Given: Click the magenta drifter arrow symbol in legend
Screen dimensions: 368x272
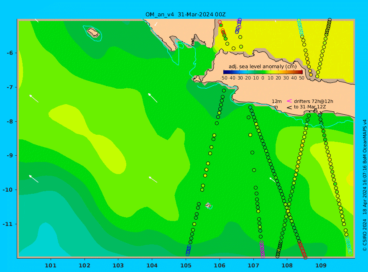Looking at the screenshot, I should pyautogui.click(x=289, y=101).
